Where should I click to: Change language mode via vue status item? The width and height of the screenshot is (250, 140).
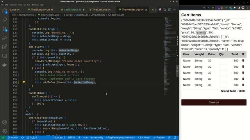coord(85,138)
